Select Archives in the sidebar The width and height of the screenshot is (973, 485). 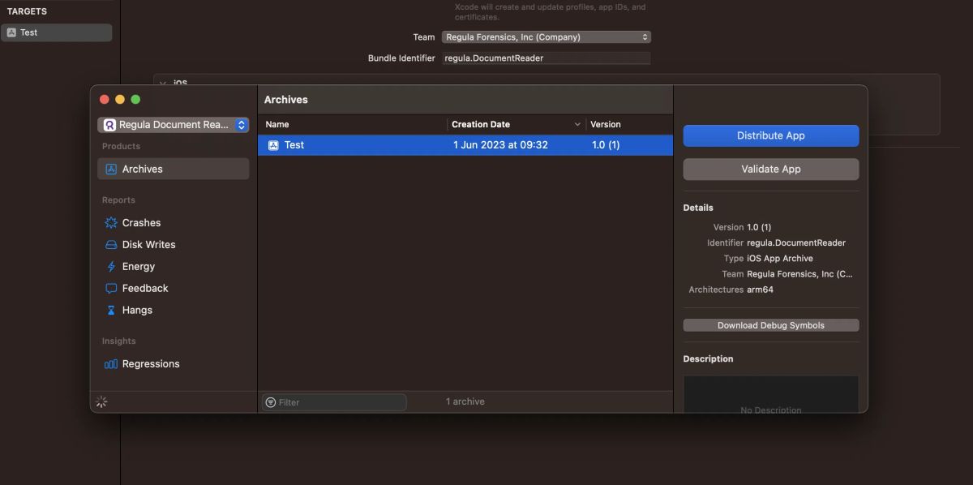173,169
